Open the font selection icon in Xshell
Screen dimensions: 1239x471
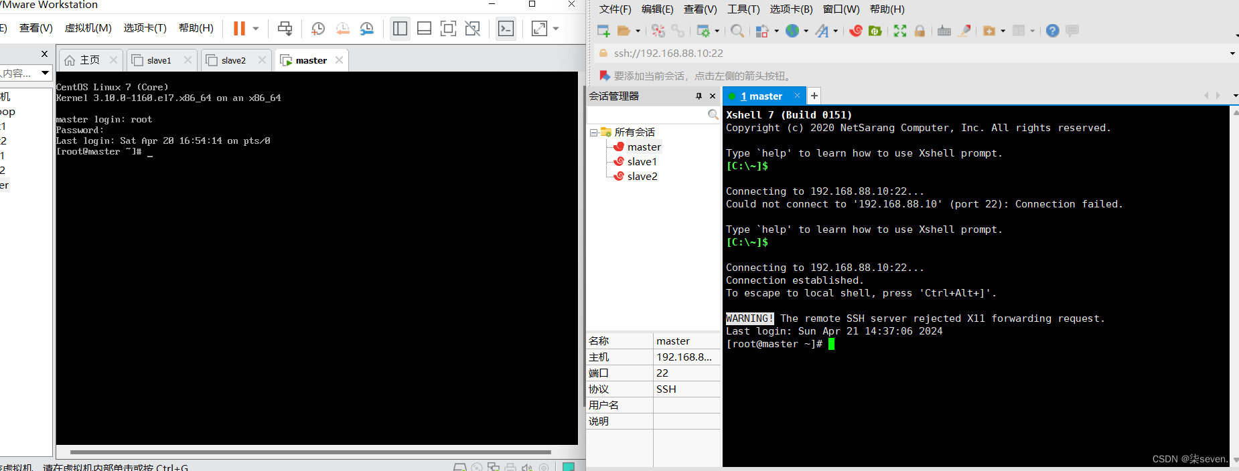(x=822, y=31)
